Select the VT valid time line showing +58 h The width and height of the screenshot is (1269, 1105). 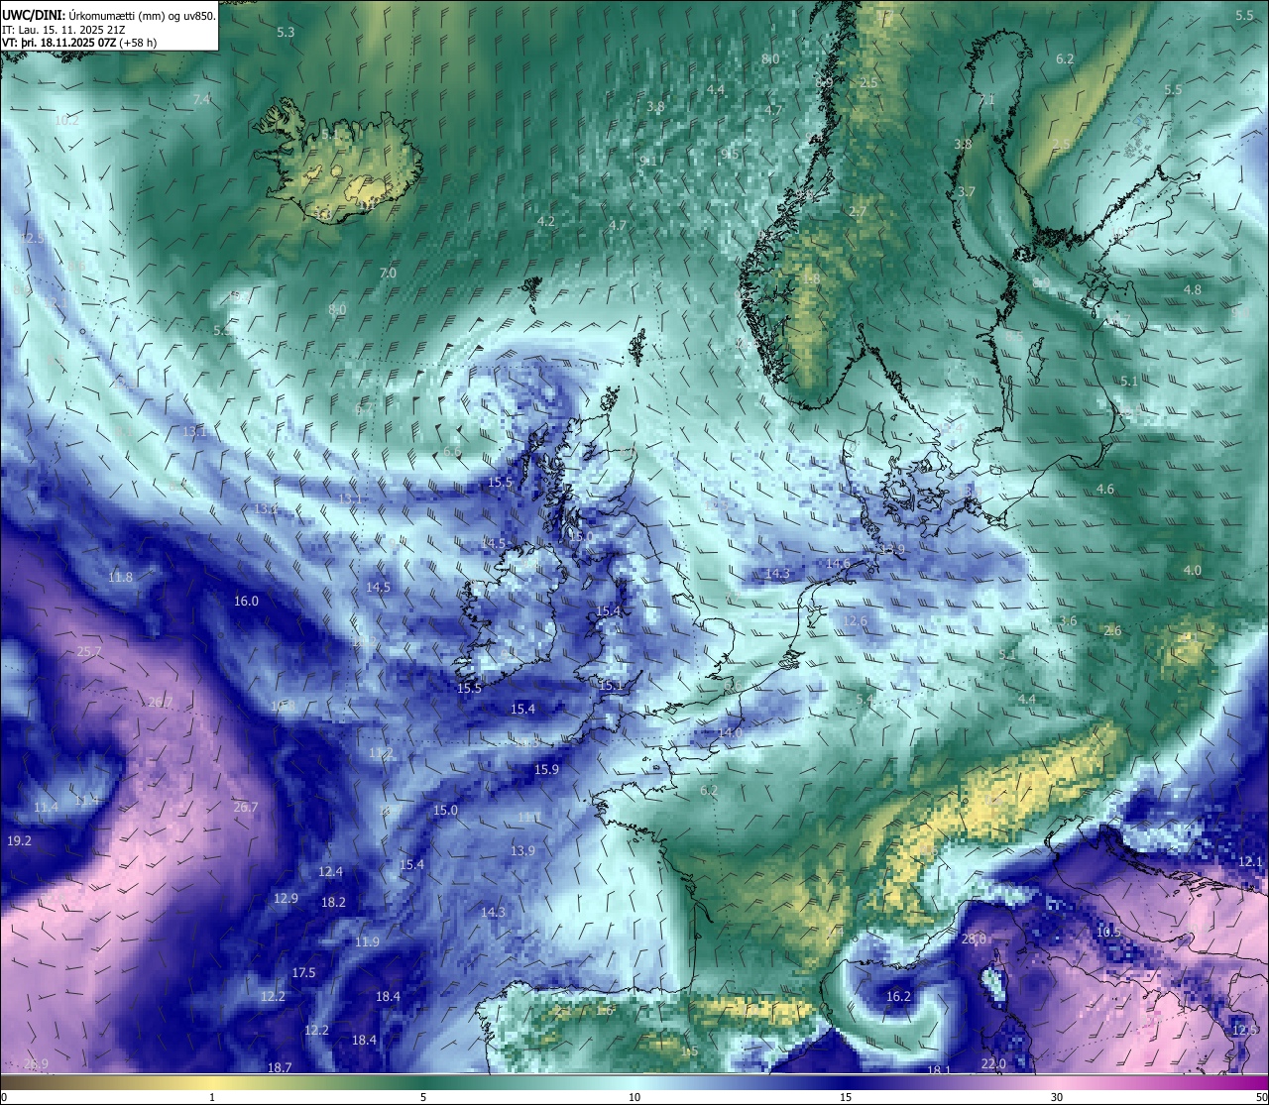[x=79, y=43]
